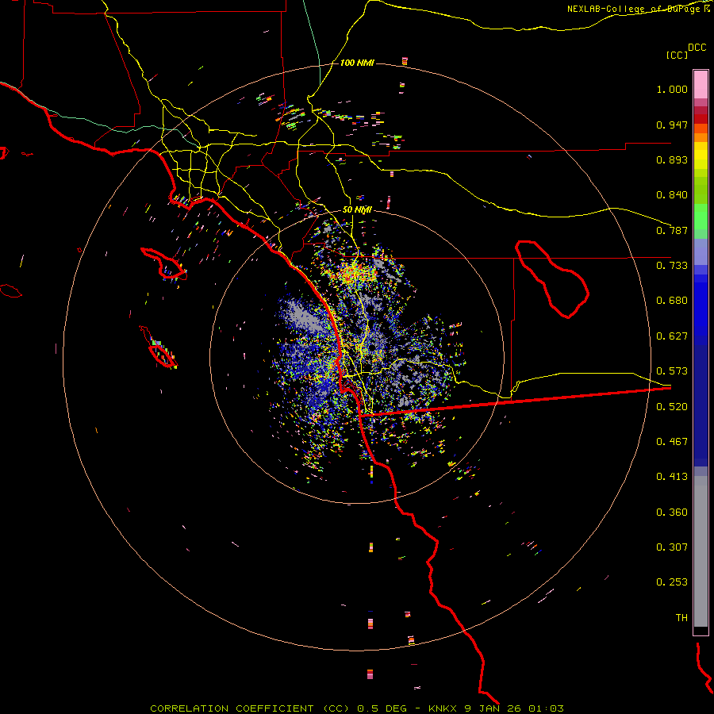Viewport: 714px width, 714px height.
Task: Click the 0.840 legend value
Action: pyautogui.click(x=672, y=195)
